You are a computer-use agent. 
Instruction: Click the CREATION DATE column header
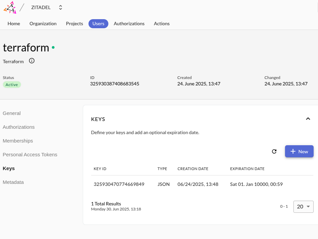(193, 169)
